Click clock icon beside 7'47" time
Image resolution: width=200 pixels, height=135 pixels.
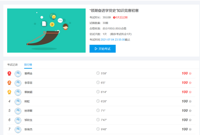coord(98,120)
